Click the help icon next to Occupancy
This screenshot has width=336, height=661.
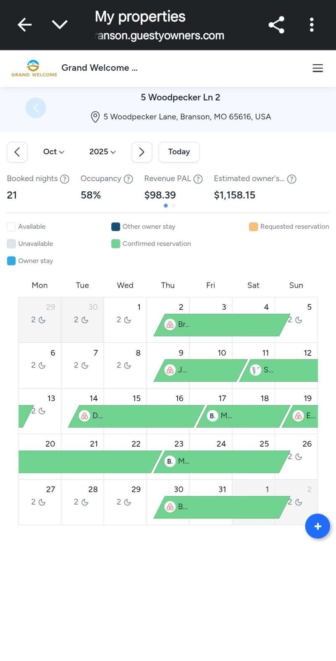click(129, 179)
